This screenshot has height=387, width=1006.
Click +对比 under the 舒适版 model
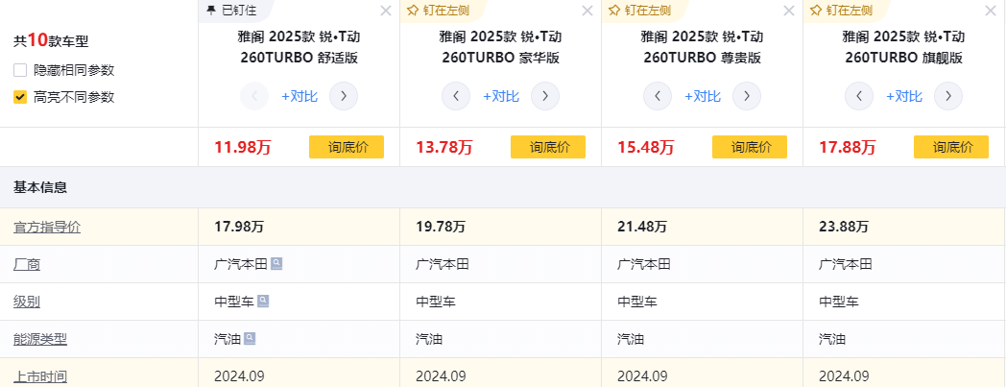(299, 96)
